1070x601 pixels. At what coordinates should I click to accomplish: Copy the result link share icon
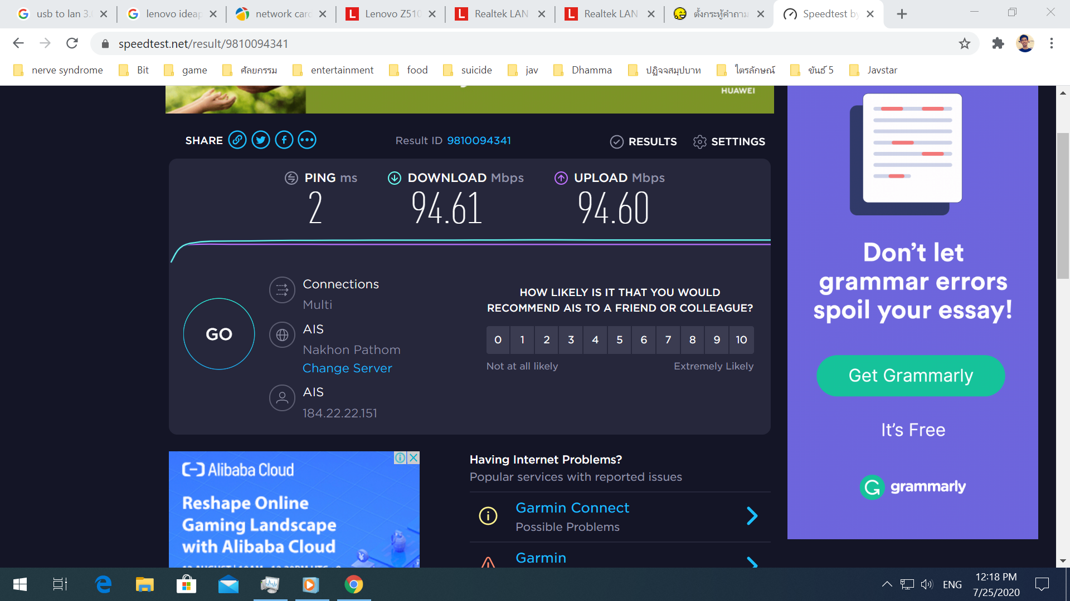pos(237,140)
